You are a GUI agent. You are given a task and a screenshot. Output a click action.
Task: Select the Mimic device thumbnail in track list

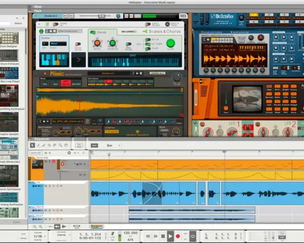(37, 165)
